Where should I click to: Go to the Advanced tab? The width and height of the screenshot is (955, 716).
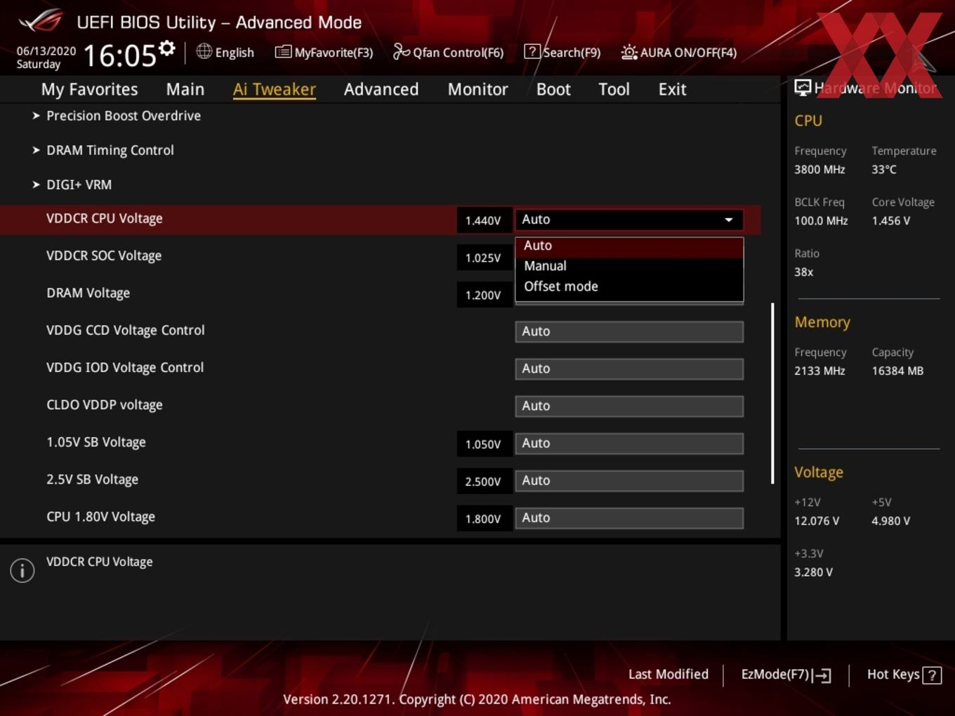(381, 89)
